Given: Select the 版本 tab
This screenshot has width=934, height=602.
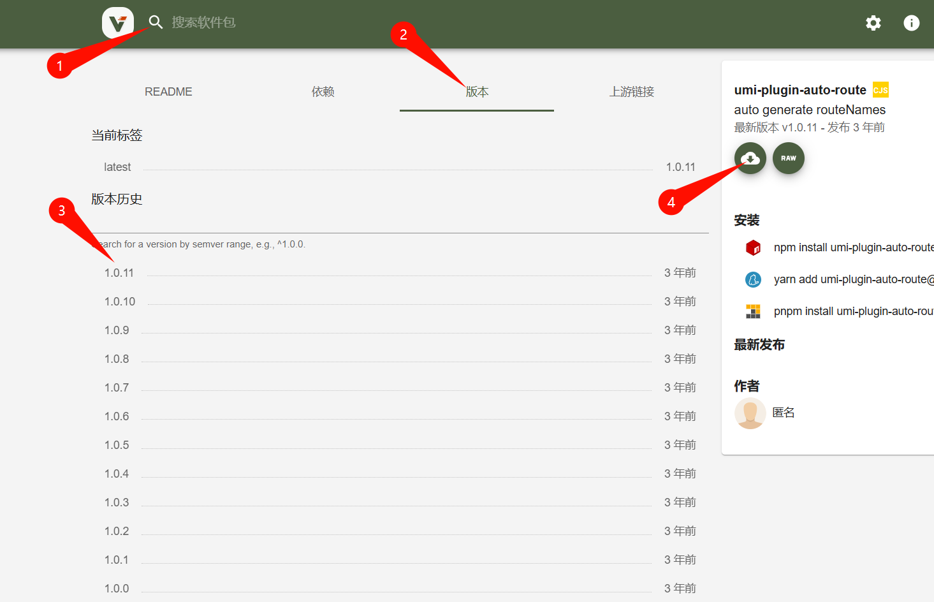Looking at the screenshot, I should [x=477, y=92].
